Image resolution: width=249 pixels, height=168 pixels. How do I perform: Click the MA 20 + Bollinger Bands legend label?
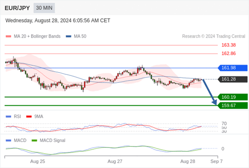pyautogui.click(x=37, y=36)
